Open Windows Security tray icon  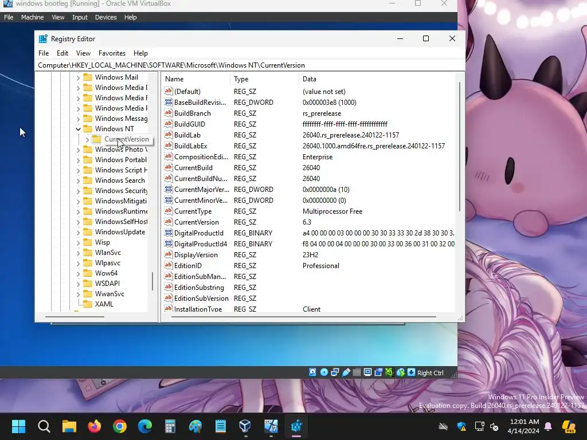pyautogui.click(x=461, y=426)
